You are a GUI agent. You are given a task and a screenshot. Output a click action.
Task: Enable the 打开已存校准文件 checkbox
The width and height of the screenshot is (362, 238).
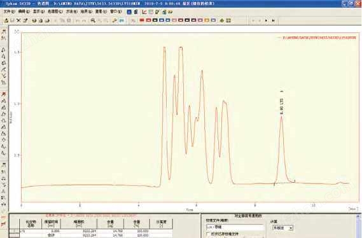click(x=208, y=234)
